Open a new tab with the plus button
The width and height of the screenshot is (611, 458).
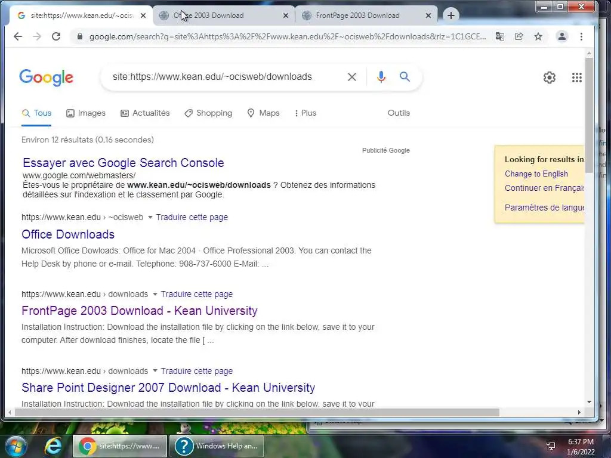[451, 16]
